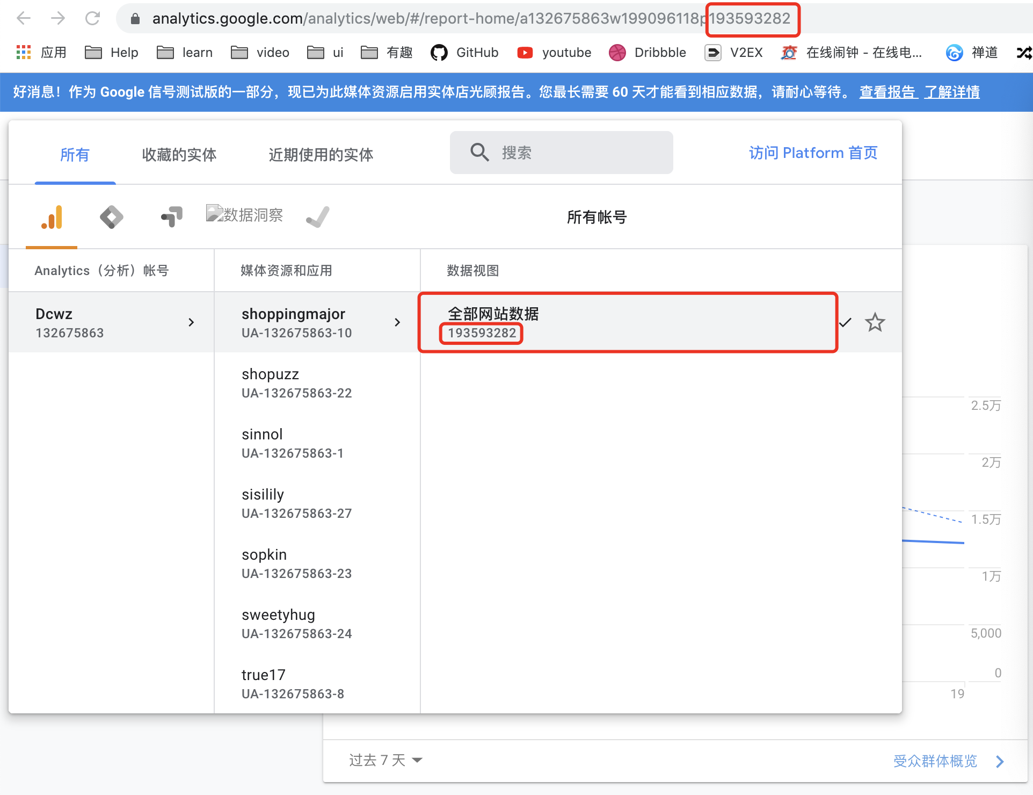Star the 全部网站数据 view as favorite
Image resolution: width=1033 pixels, height=795 pixels.
click(x=875, y=322)
